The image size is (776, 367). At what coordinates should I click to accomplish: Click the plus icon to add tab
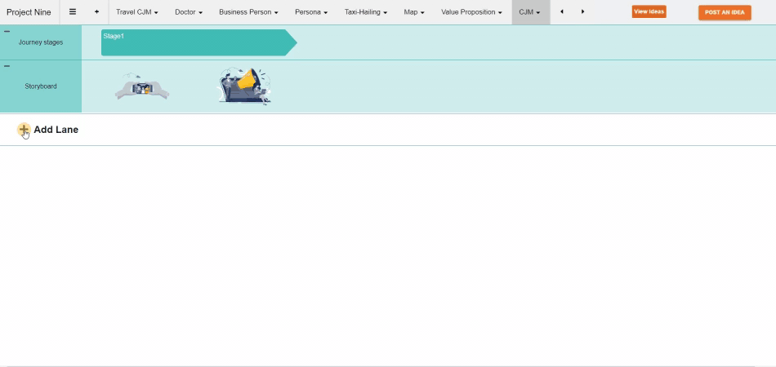pyautogui.click(x=96, y=12)
